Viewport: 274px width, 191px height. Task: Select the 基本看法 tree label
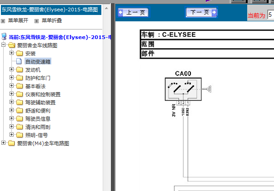click(35, 86)
